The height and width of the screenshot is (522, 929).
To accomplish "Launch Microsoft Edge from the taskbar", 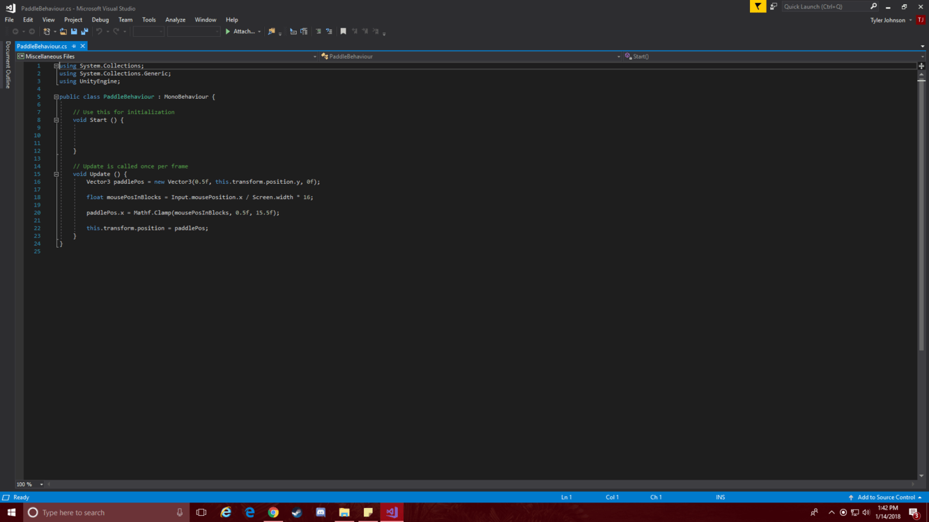I will tap(249, 512).
